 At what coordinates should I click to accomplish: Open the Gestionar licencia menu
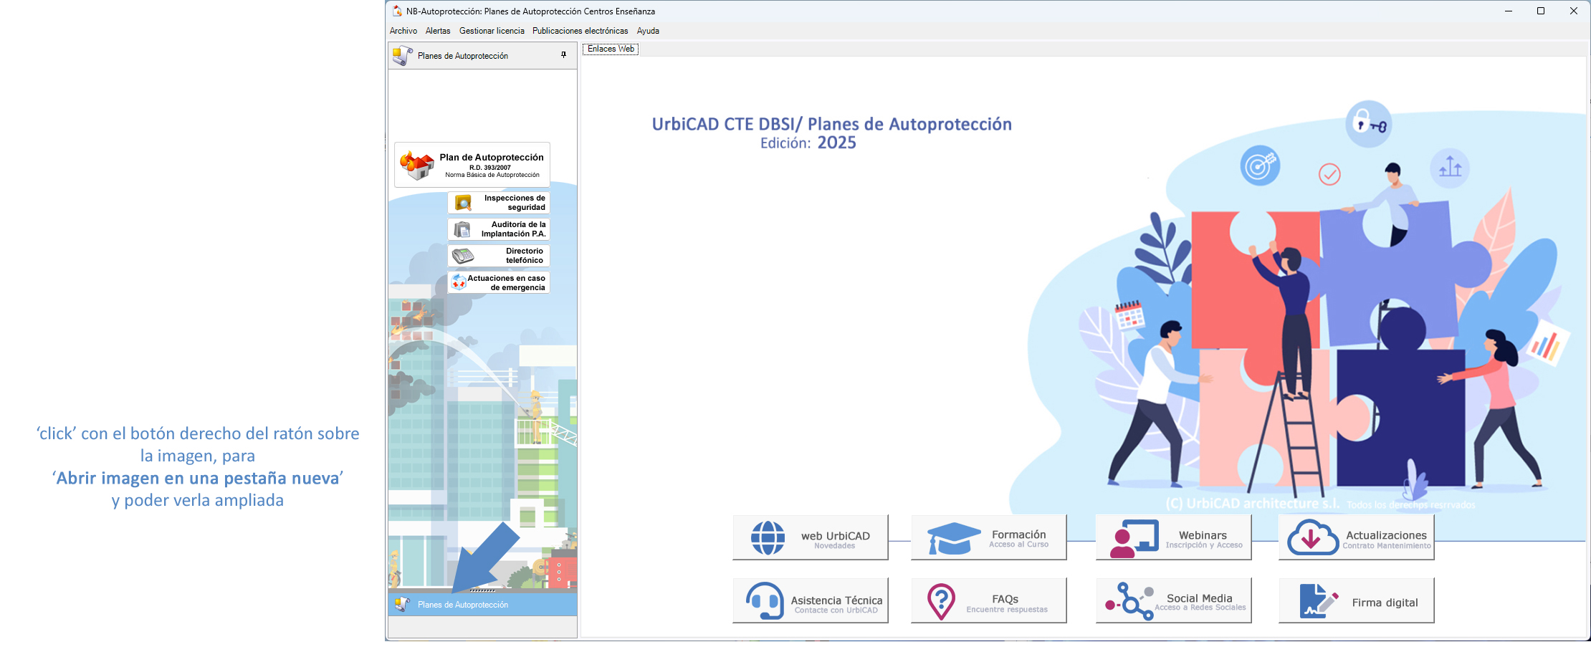tap(492, 31)
